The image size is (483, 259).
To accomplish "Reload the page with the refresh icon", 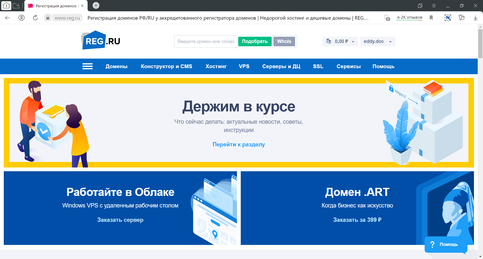I will point(35,18).
